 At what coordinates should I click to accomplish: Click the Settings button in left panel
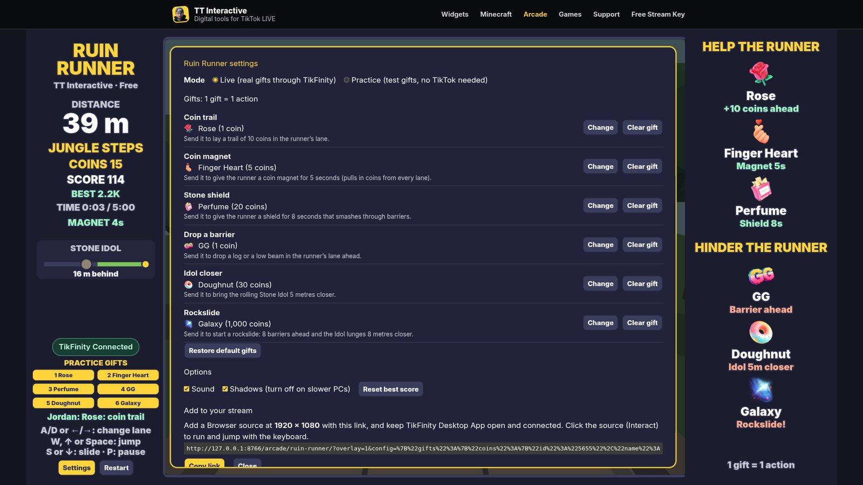77,468
